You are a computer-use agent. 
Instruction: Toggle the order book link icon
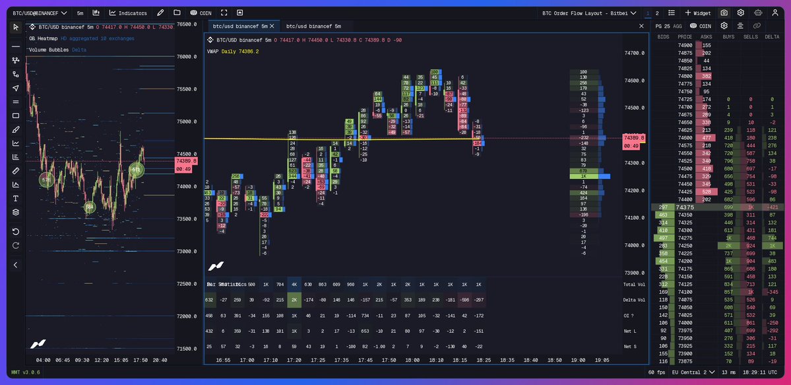tap(757, 26)
